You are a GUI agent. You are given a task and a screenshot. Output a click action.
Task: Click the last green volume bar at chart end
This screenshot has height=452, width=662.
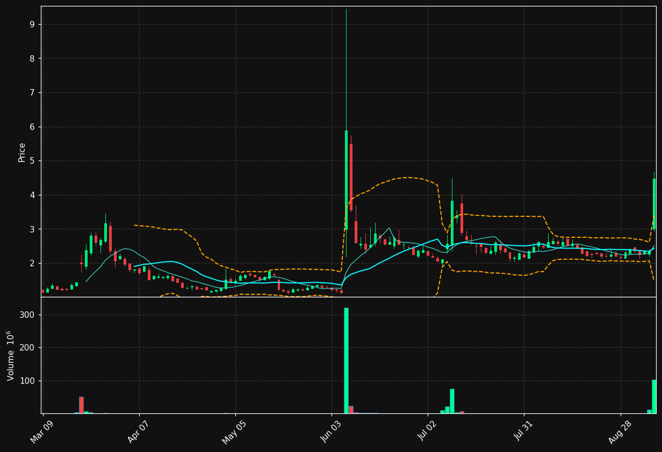[x=654, y=397]
